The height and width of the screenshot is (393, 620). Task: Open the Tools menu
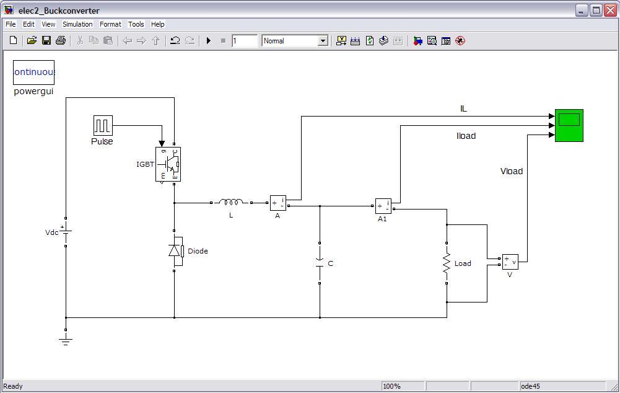pos(136,24)
